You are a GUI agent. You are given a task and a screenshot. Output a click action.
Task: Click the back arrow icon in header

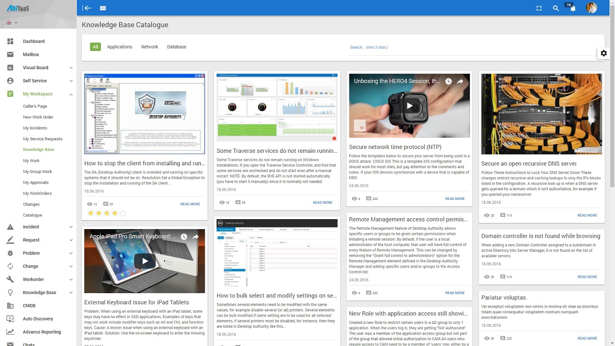coord(87,8)
